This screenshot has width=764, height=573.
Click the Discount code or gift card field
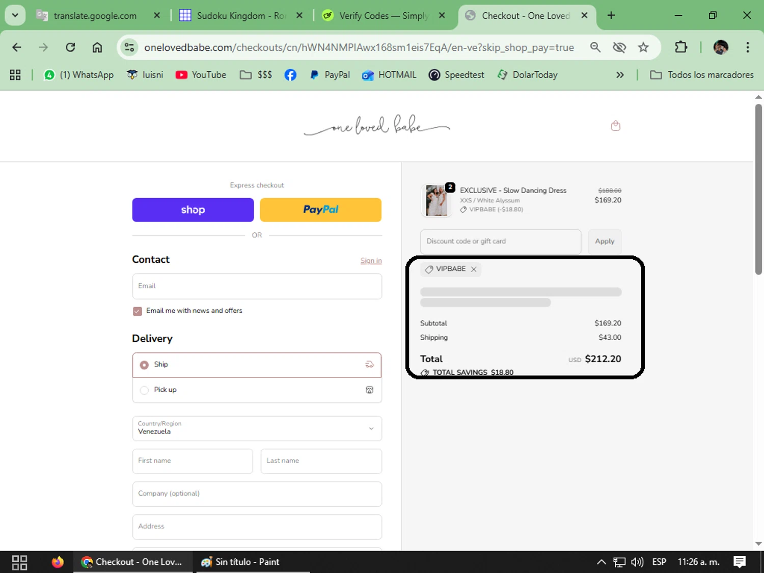(x=501, y=241)
